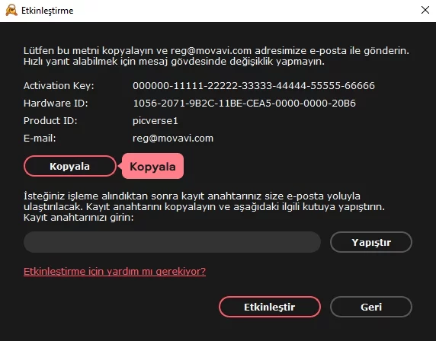Click the Movavi app icon in title bar
This screenshot has width=436, height=341.
(x=11, y=10)
